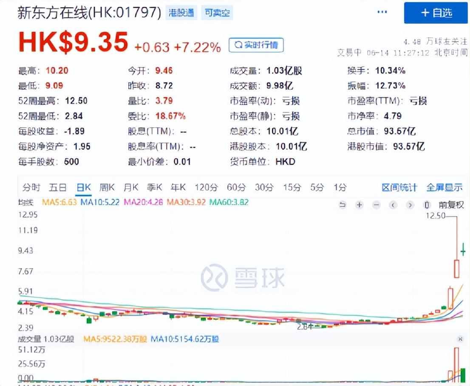Refresh quotes with 实时行情 button
The width and height of the screenshot is (470, 386).
click(x=256, y=45)
